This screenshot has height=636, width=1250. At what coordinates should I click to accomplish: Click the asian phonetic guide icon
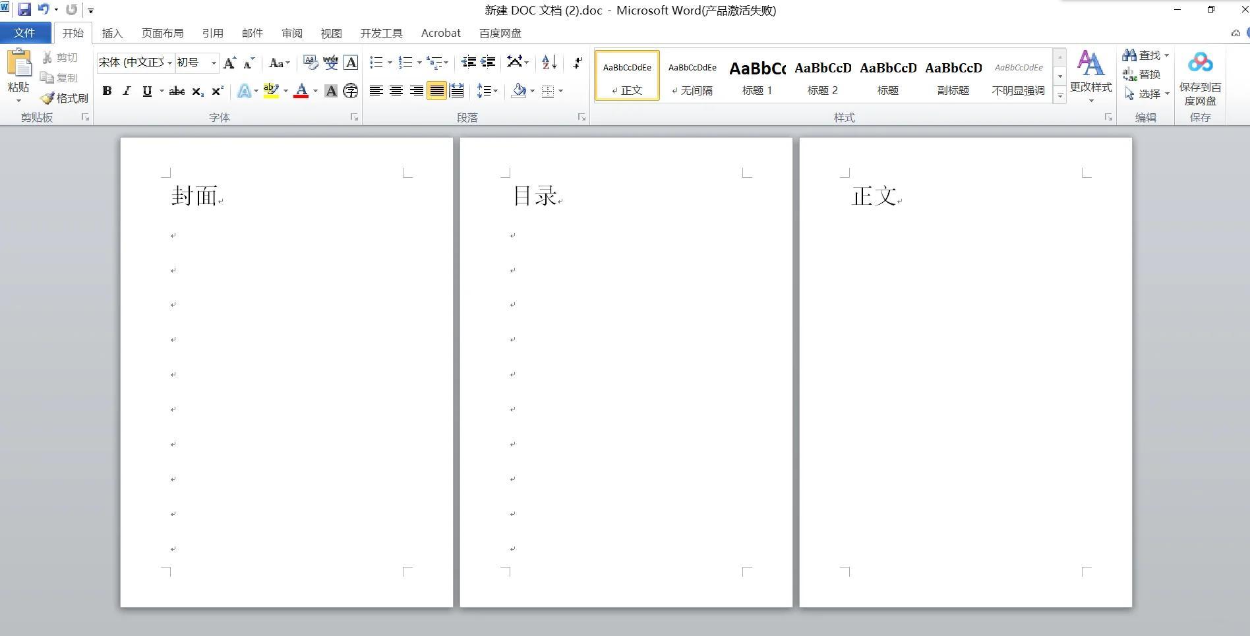[331, 62]
